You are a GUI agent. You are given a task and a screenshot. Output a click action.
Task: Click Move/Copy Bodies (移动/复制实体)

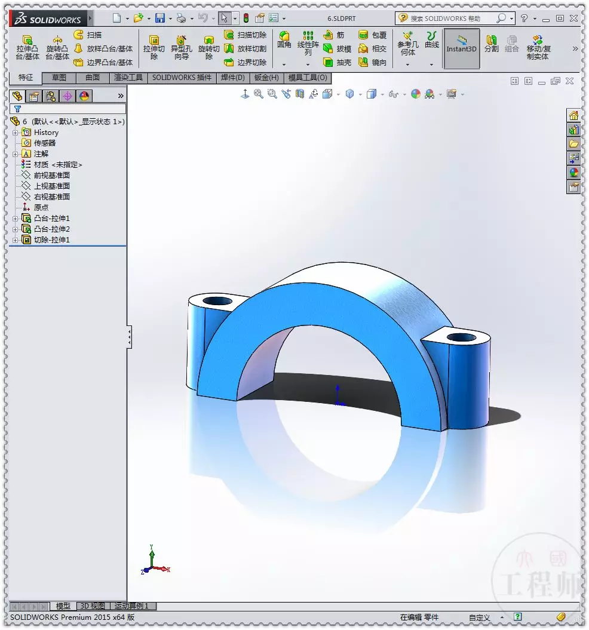(x=538, y=47)
